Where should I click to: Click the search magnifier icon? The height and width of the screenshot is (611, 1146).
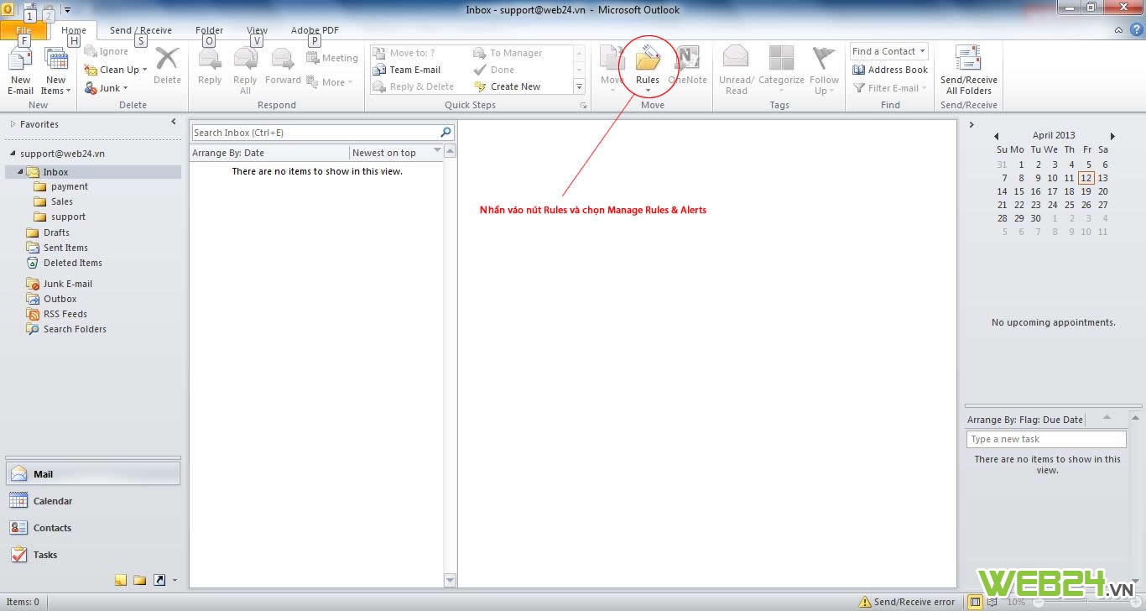tap(446, 133)
